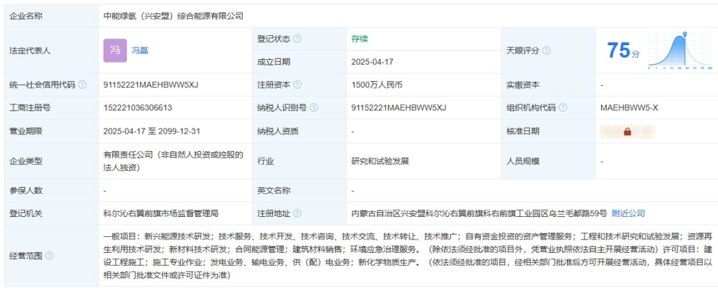This screenshot has height=288, width=718.
Task: Click help icon next to 登记状态
Action: click(x=297, y=39)
